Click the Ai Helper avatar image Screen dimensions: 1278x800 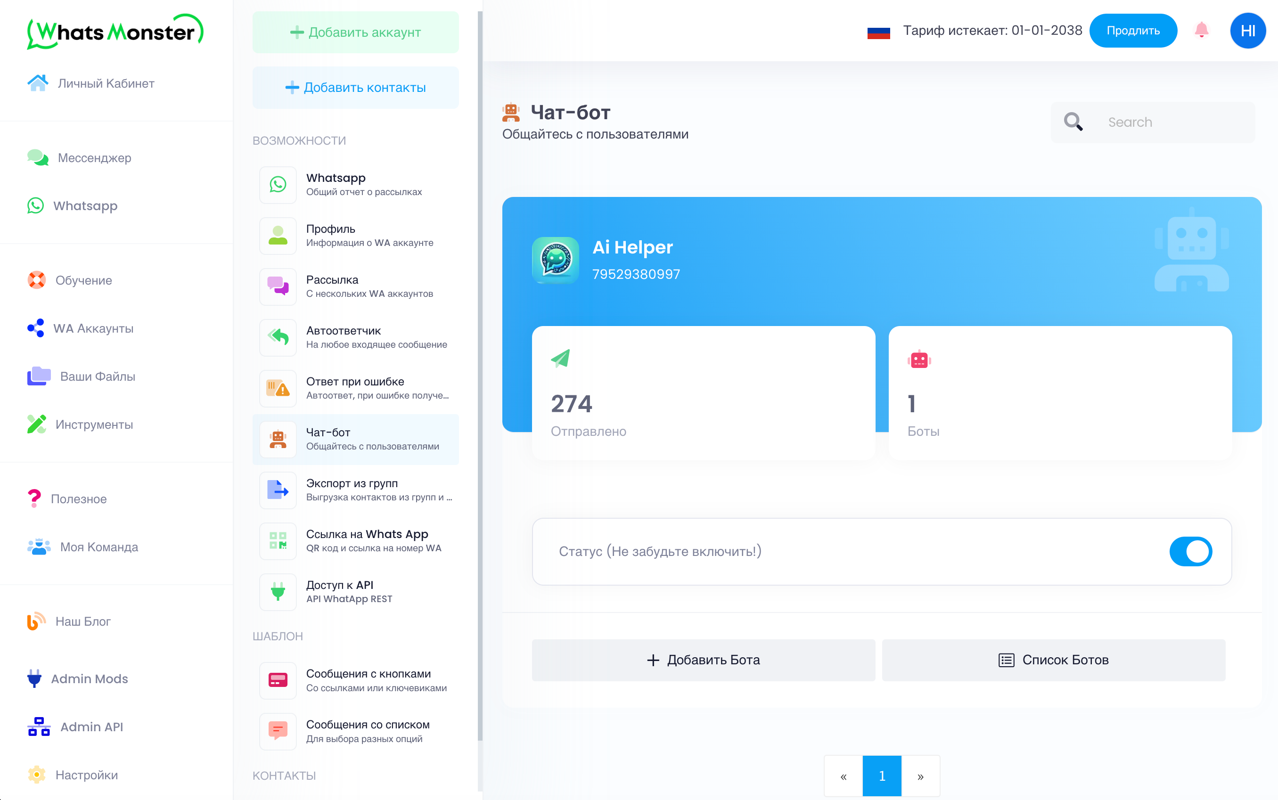click(x=555, y=260)
